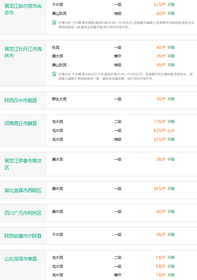This screenshot has width=197, height=280.
Task: Open the 湖北宜昌市西陵区 region link
Action: (x=23, y=190)
